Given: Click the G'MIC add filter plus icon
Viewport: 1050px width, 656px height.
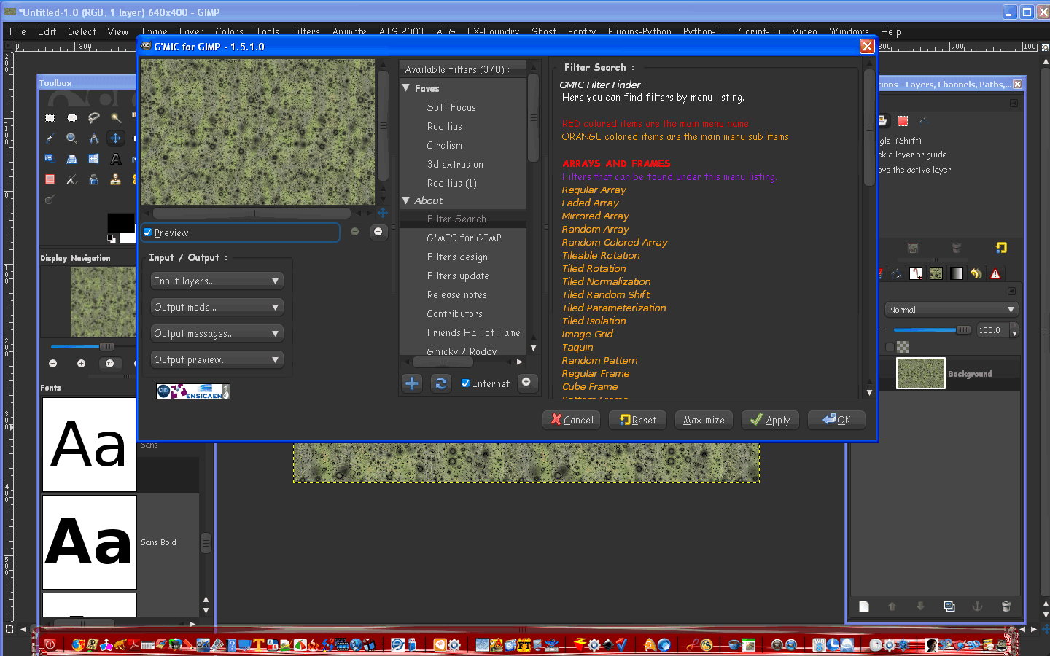Looking at the screenshot, I should [x=412, y=383].
